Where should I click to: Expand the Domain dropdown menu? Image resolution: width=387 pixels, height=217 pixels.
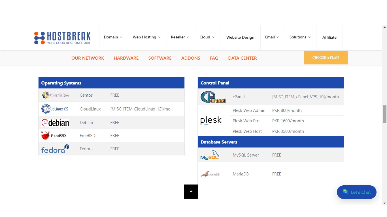tap(113, 37)
